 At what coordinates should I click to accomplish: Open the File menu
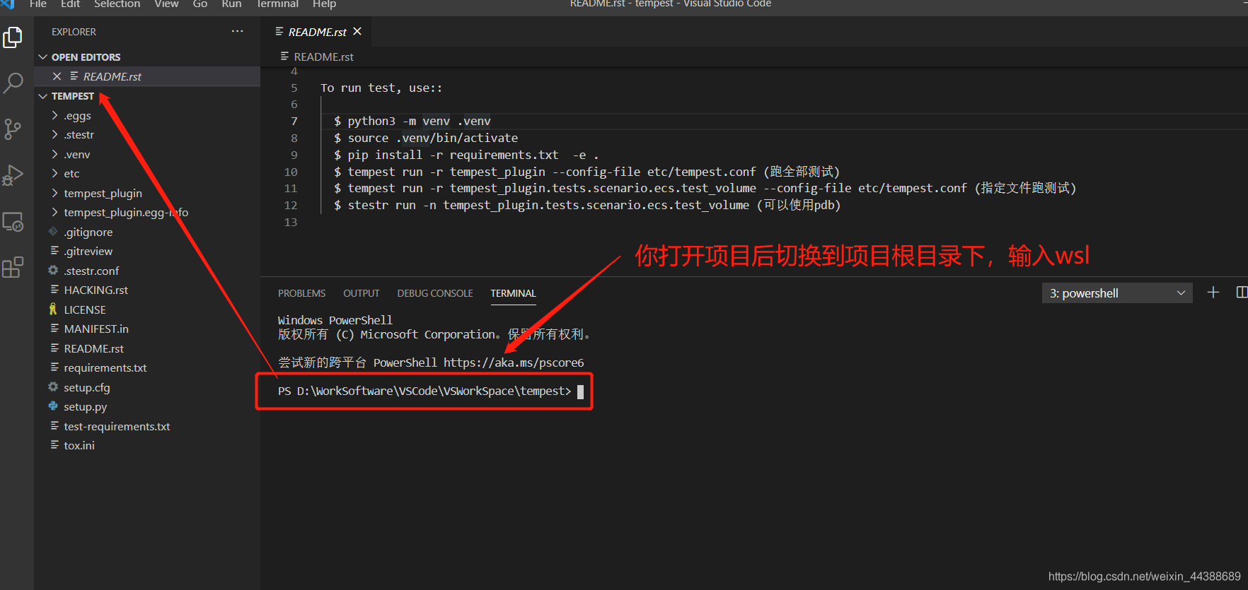(x=38, y=4)
